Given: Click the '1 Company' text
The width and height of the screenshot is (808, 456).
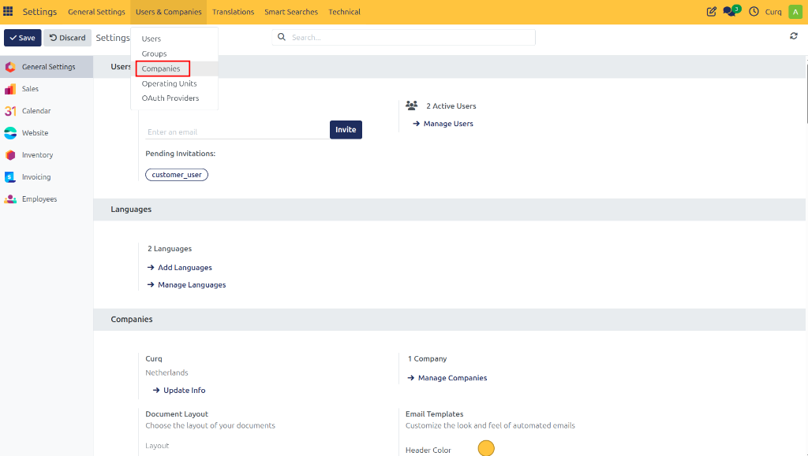Looking at the screenshot, I should click(x=427, y=359).
